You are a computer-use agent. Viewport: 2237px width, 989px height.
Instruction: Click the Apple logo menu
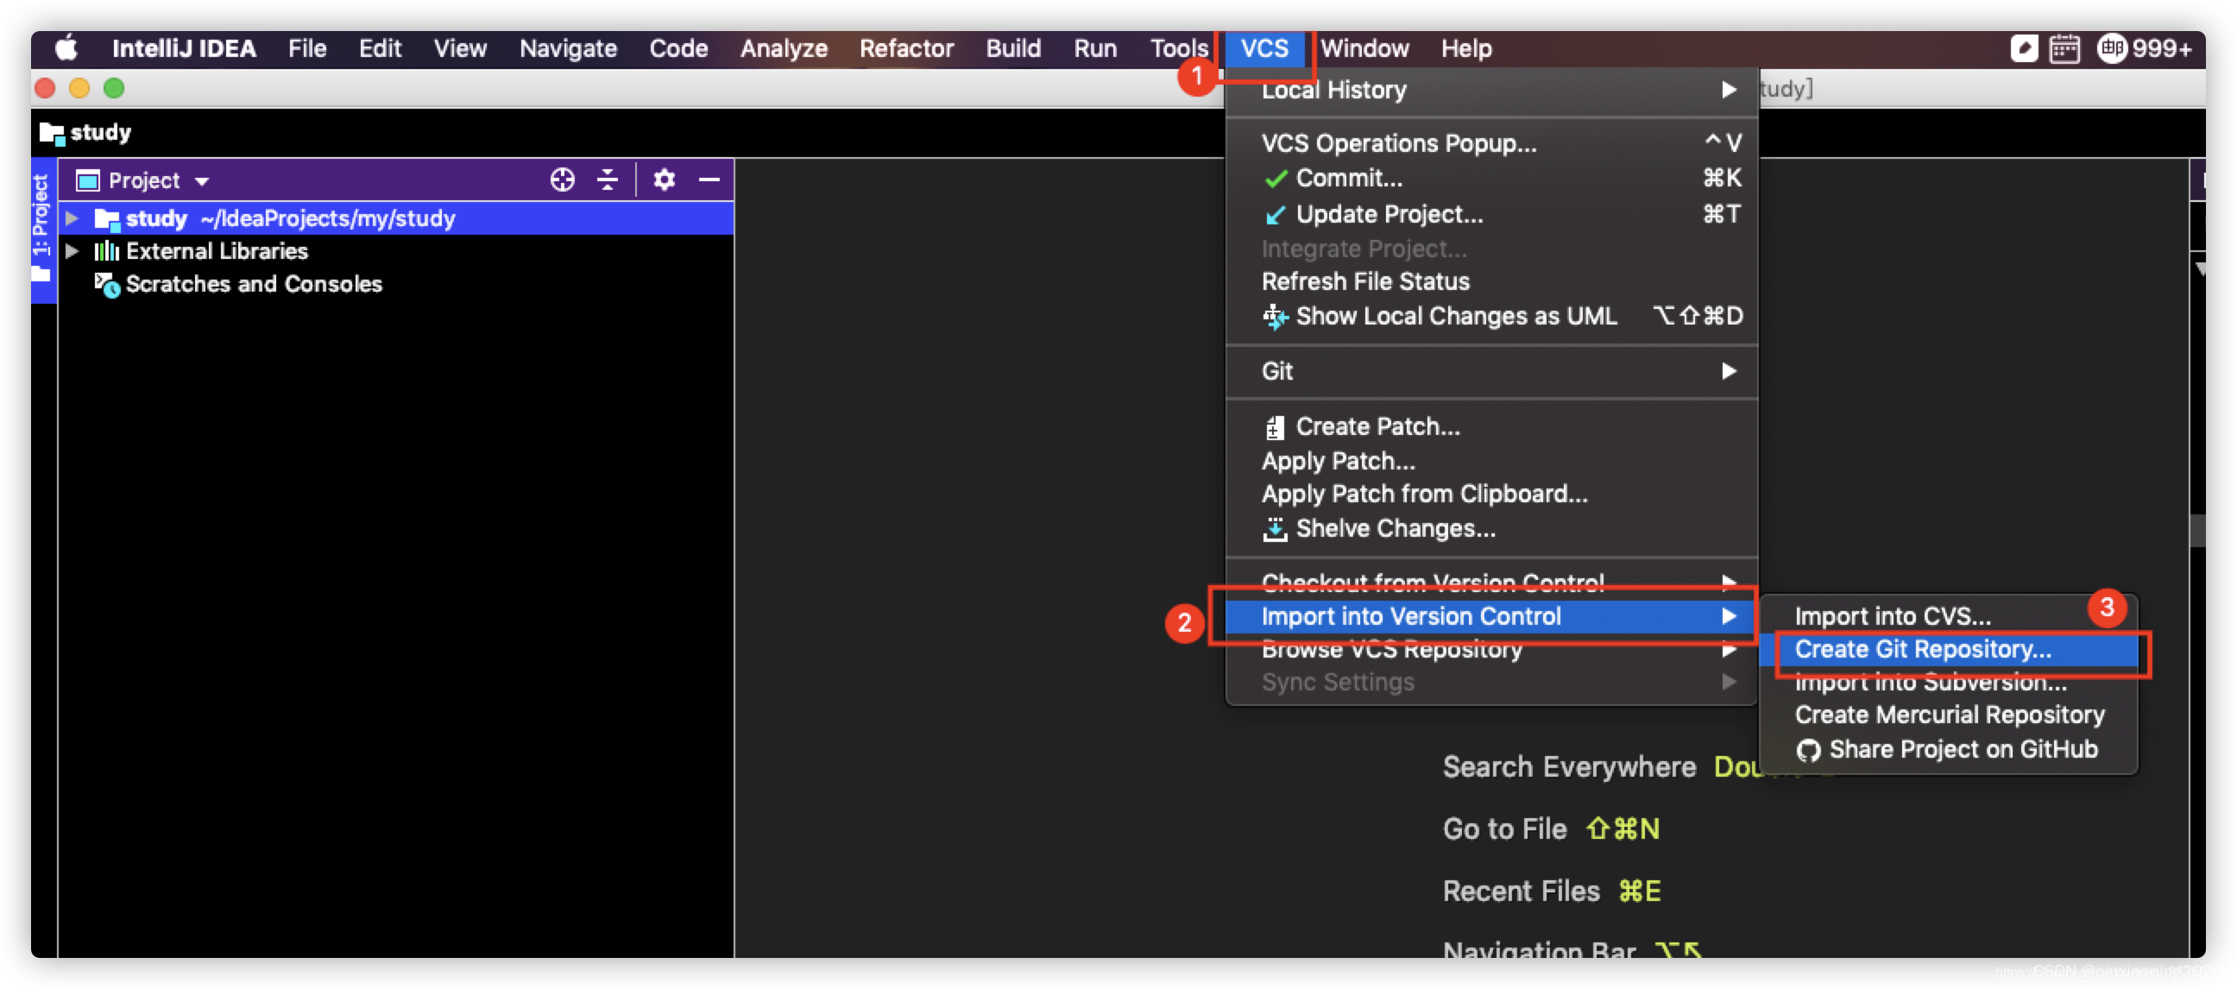[x=66, y=48]
